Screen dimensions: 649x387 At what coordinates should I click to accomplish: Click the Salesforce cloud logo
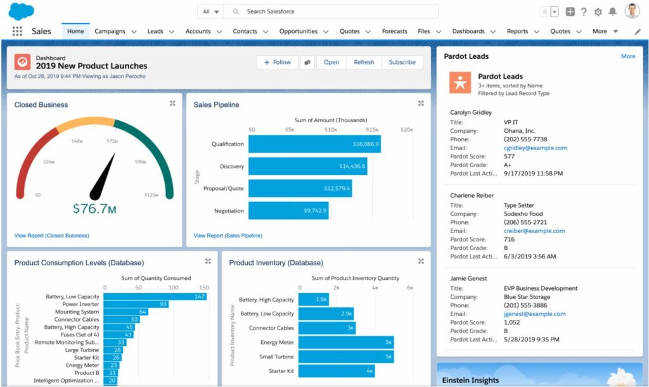21,11
